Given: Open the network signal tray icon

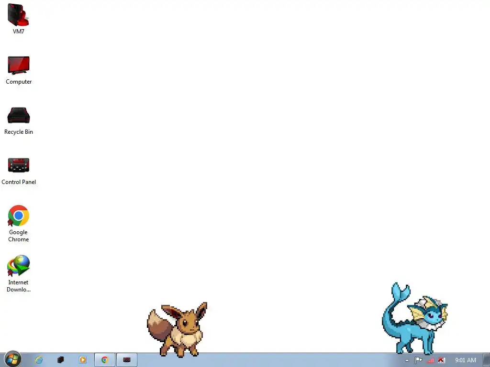Looking at the screenshot, I should [x=430, y=360].
